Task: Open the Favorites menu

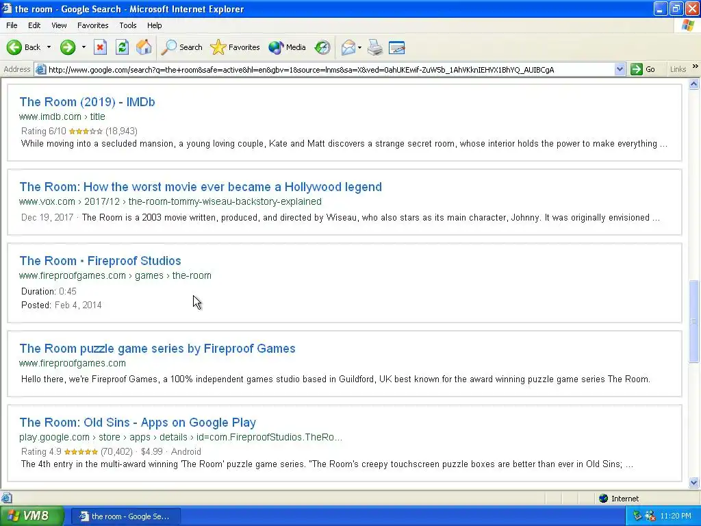Action: point(92,25)
